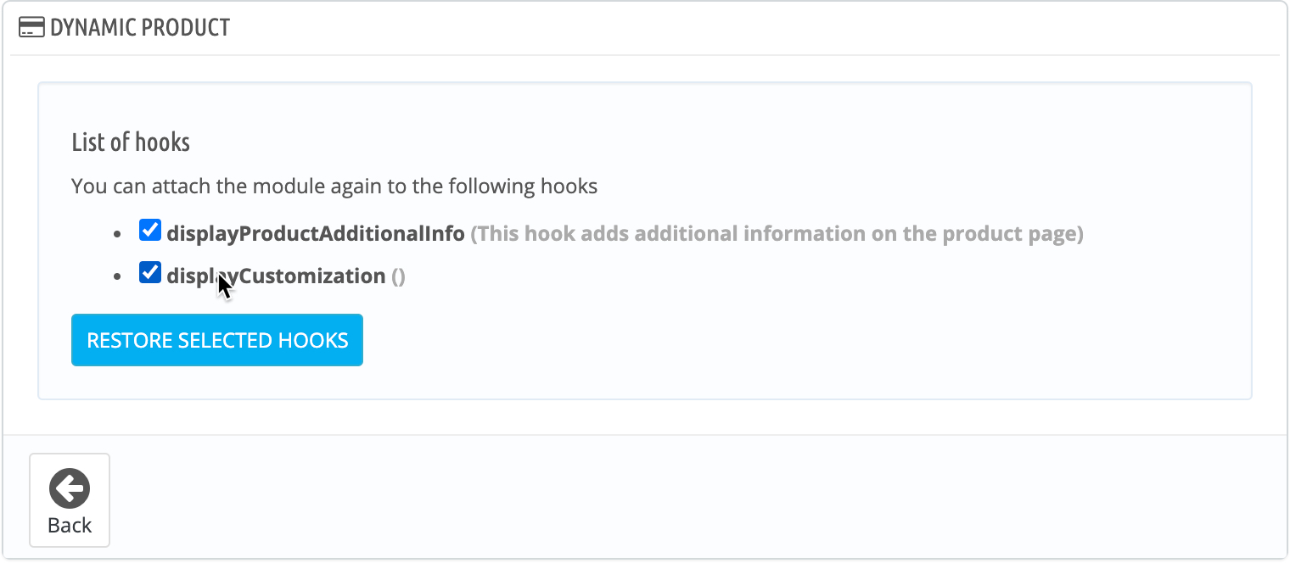This screenshot has height=563, width=1290.
Task: Click the blue restore hooks button
Action: pyautogui.click(x=216, y=339)
